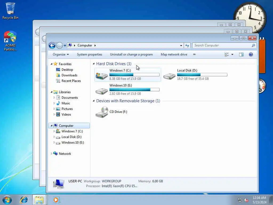Select the Videos library icon
The image size is (273, 205).
click(58, 114)
